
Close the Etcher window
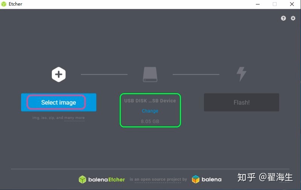pos(292,4)
